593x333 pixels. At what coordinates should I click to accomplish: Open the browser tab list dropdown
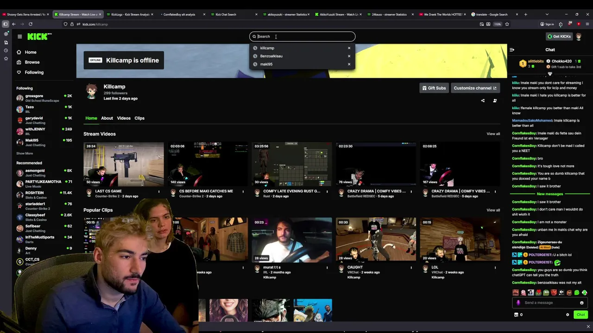(x=547, y=14)
